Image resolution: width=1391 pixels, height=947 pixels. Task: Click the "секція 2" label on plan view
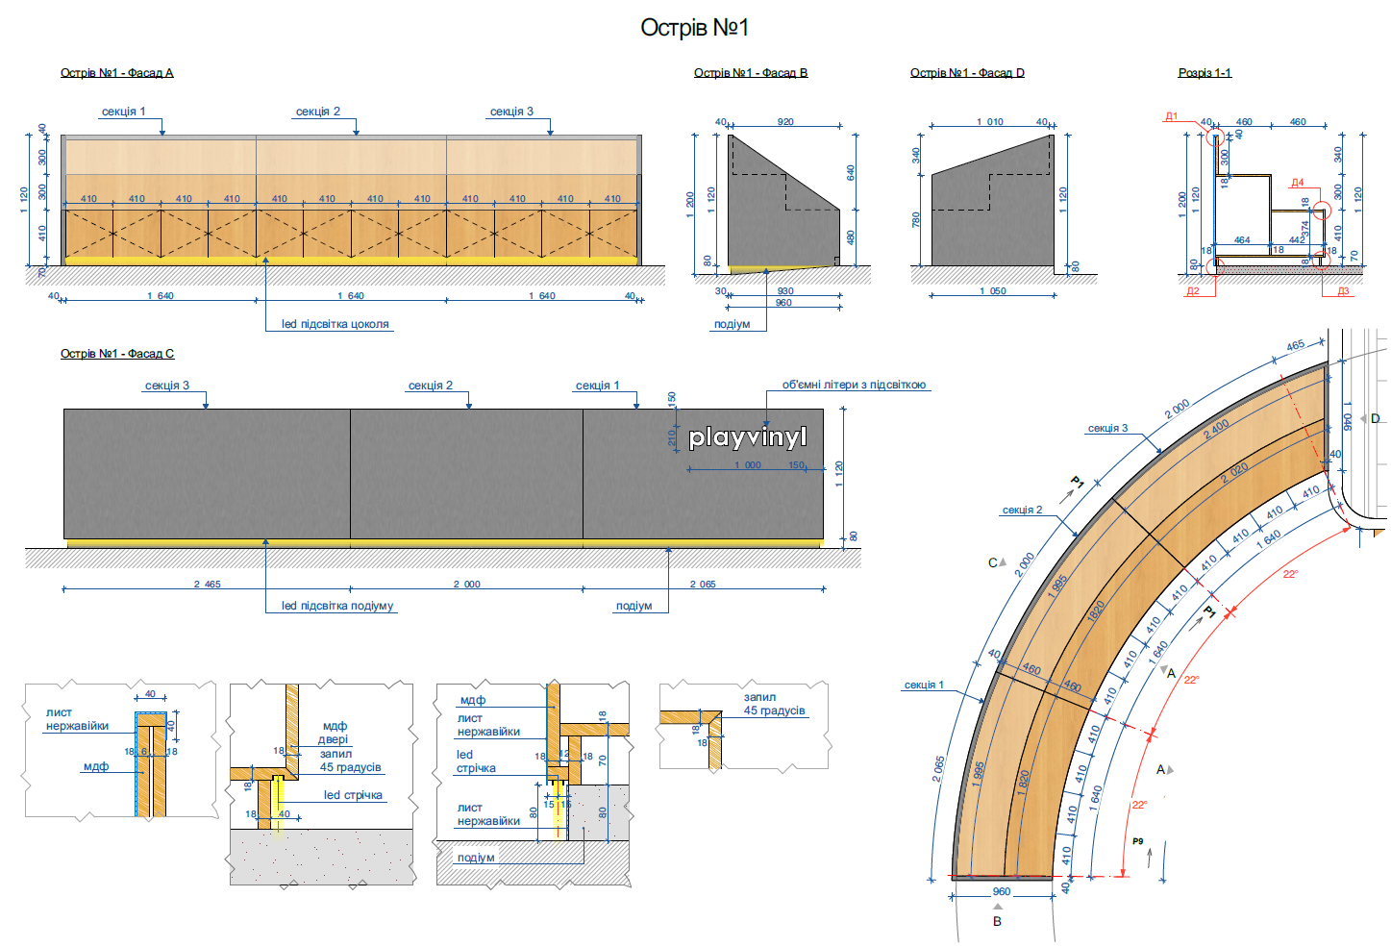(1022, 511)
